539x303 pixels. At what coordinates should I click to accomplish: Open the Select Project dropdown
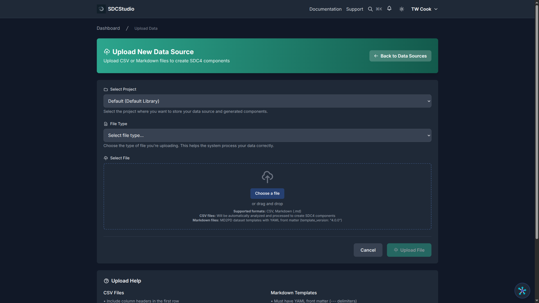[x=267, y=101]
